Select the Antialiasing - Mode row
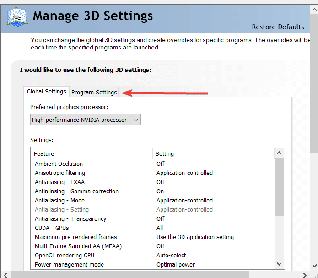This screenshot has height=278, width=318. 152,200
